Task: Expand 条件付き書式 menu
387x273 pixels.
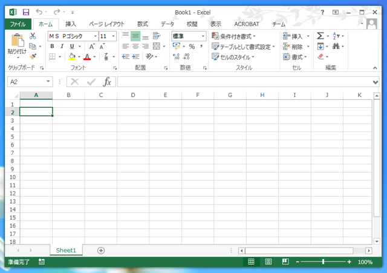Action: pyautogui.click(x=234, y=36)
